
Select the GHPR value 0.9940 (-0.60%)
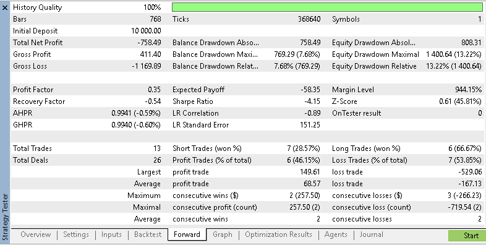[x=136, y=126]
